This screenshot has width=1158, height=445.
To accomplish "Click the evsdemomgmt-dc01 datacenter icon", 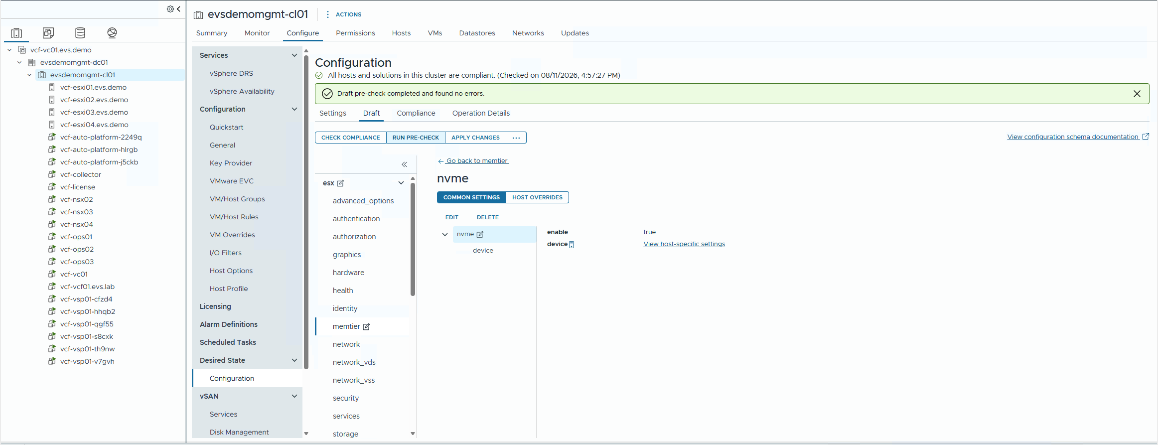I will (32, 62).
